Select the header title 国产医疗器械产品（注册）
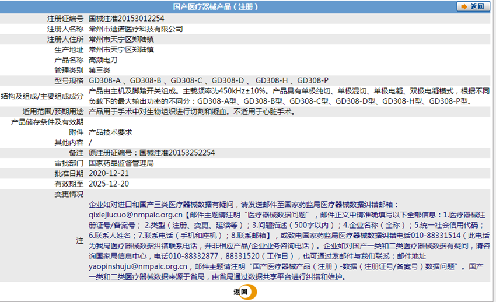This screenshot has height=302, width=496. (x=215, y=6)
